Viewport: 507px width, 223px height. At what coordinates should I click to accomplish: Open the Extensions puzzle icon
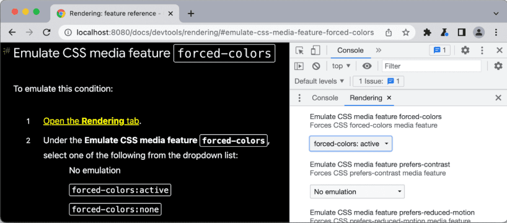[428, 32]
